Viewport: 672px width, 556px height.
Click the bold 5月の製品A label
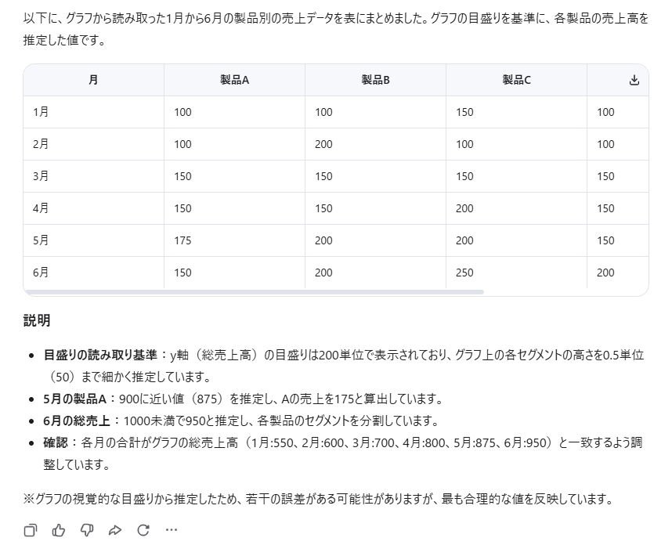pos(74,399)
